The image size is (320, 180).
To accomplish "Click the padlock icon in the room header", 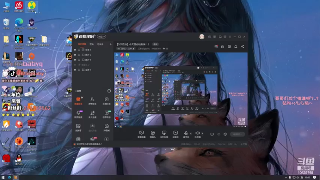I will [x=222, y=46].
